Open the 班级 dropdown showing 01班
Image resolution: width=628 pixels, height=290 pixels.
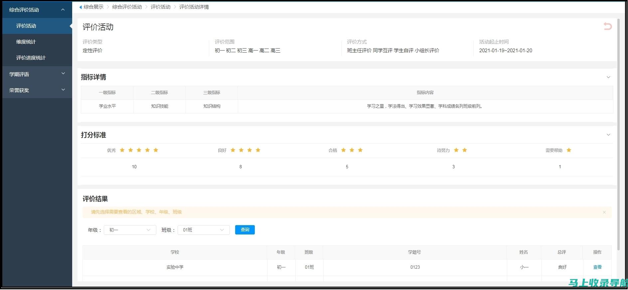coord(204,230)
